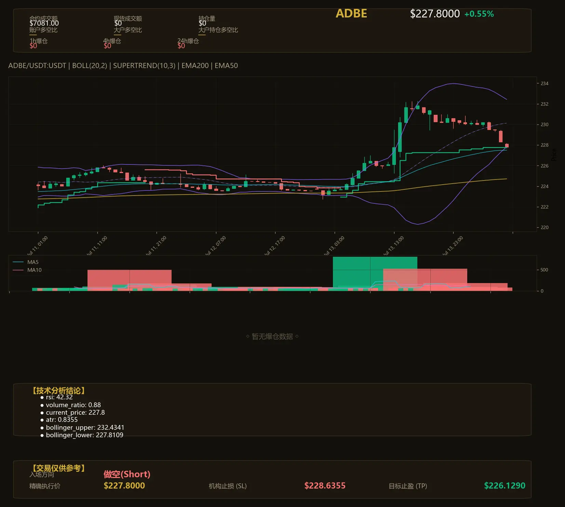Click the 账户多空比 label
This screenshot has width=565, height=507.
(x=43, y=30)
